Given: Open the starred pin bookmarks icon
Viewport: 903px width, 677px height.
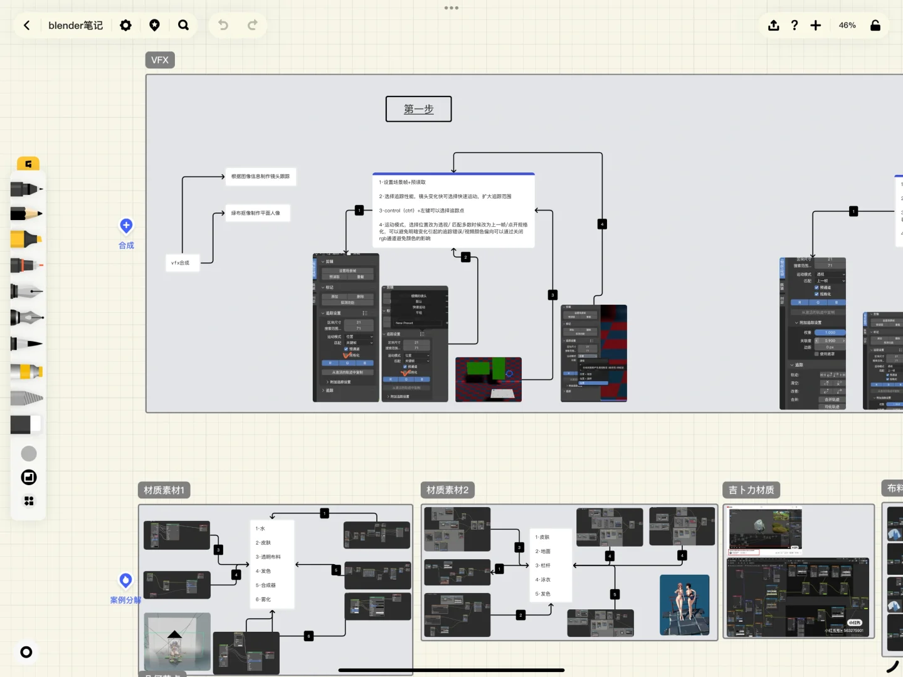Looking at the screenshot, I should coord(154,25).
